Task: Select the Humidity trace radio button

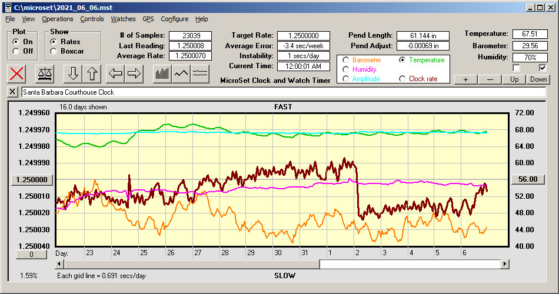Action: point(345,69)
